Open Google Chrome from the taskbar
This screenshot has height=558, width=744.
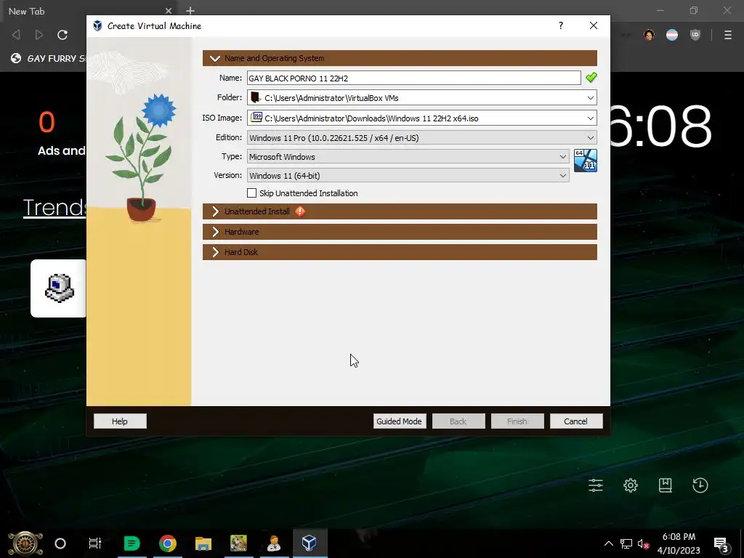[x=168, y=543]
